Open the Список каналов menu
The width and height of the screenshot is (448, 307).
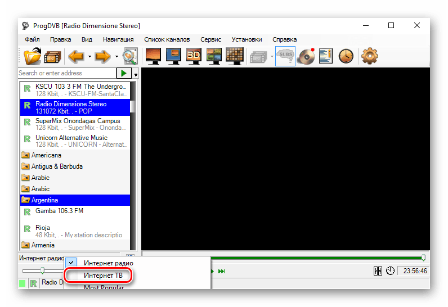[167, 39]
